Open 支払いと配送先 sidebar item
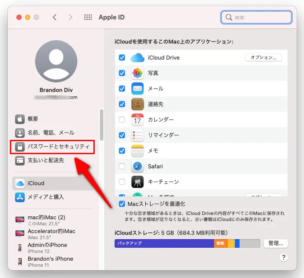The image size is (304, 278). click(x=52, y=161)
